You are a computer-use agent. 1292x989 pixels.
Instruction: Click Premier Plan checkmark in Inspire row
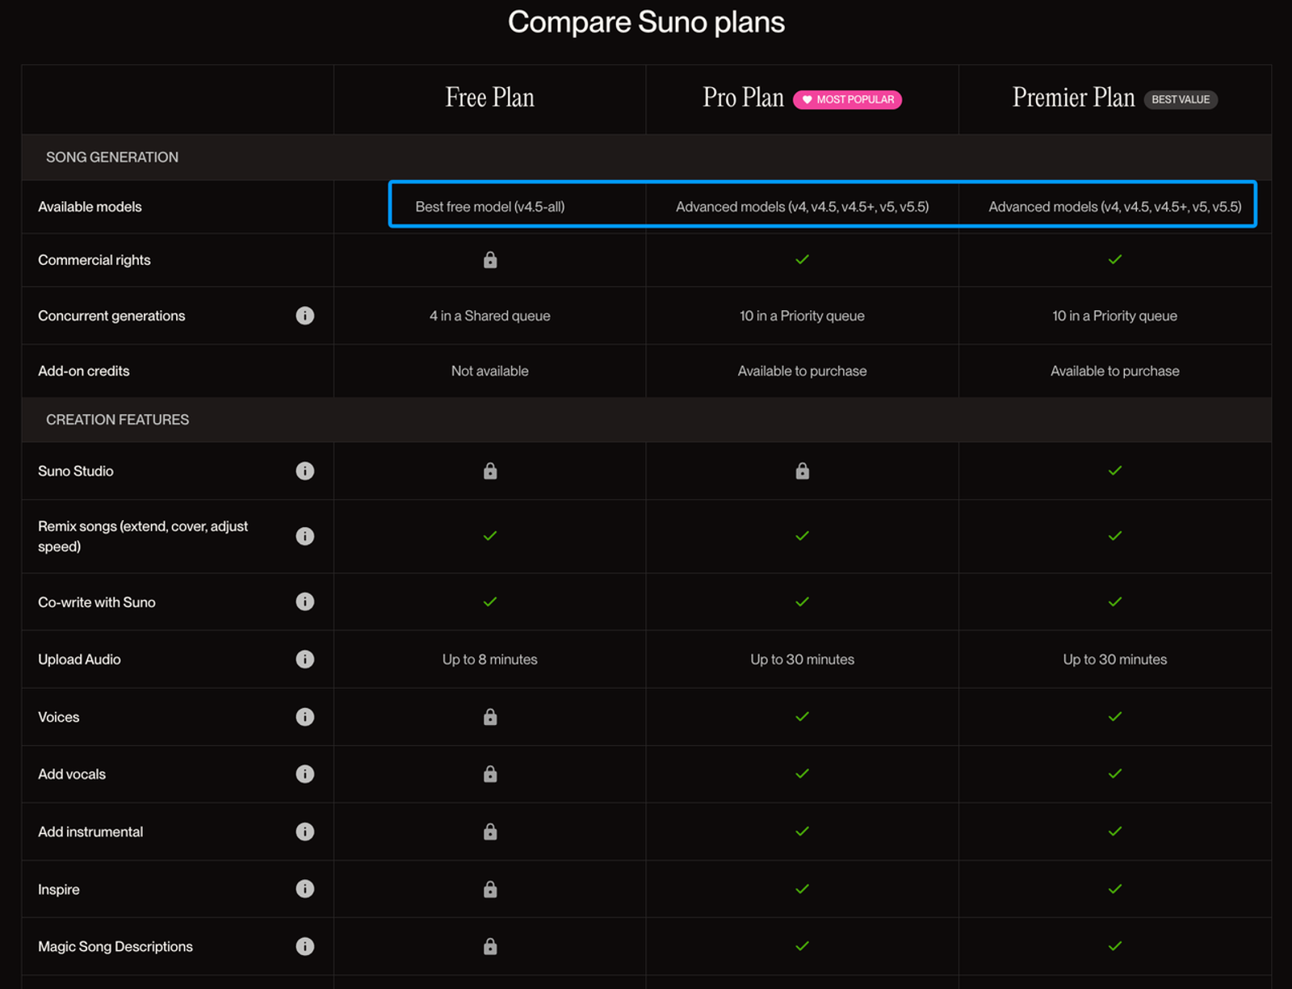(x=1115, y=889)
